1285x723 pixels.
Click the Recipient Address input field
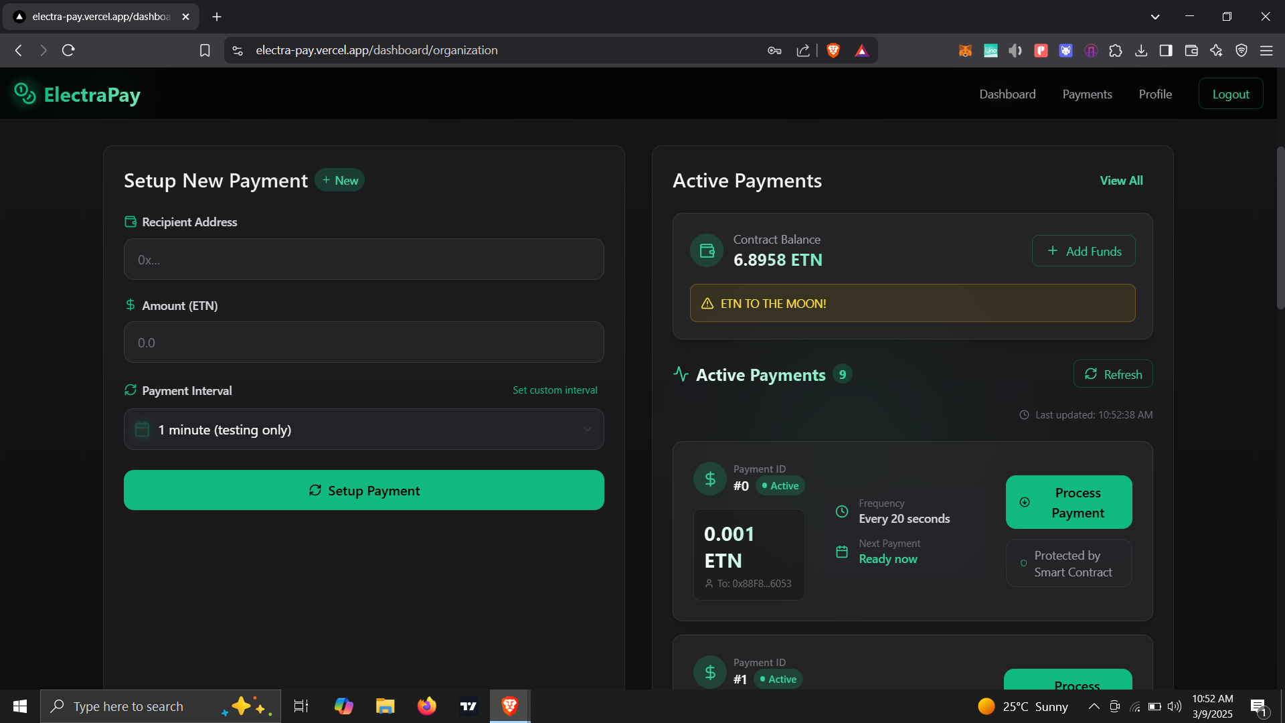(363, 260)
